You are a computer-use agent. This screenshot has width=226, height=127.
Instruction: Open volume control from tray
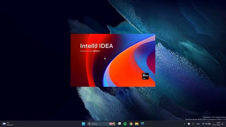[x=206, y=124]
